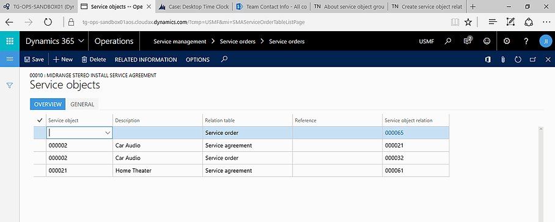The width and height of the screenshot is (555, 222).
Task: Open the OPTIONS menu
Action: click(x=197, y=60)
